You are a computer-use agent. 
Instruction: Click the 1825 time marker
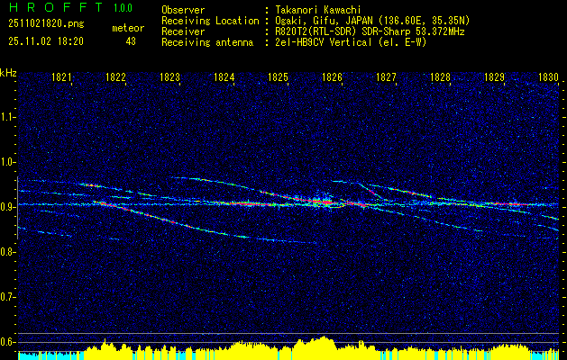click(278, 76)
